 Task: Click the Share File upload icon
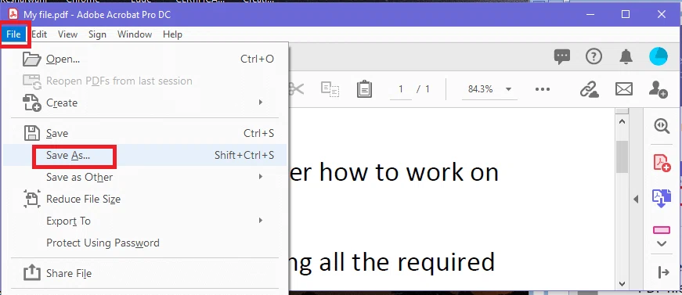pyautogui.click(x=31, y=273)
